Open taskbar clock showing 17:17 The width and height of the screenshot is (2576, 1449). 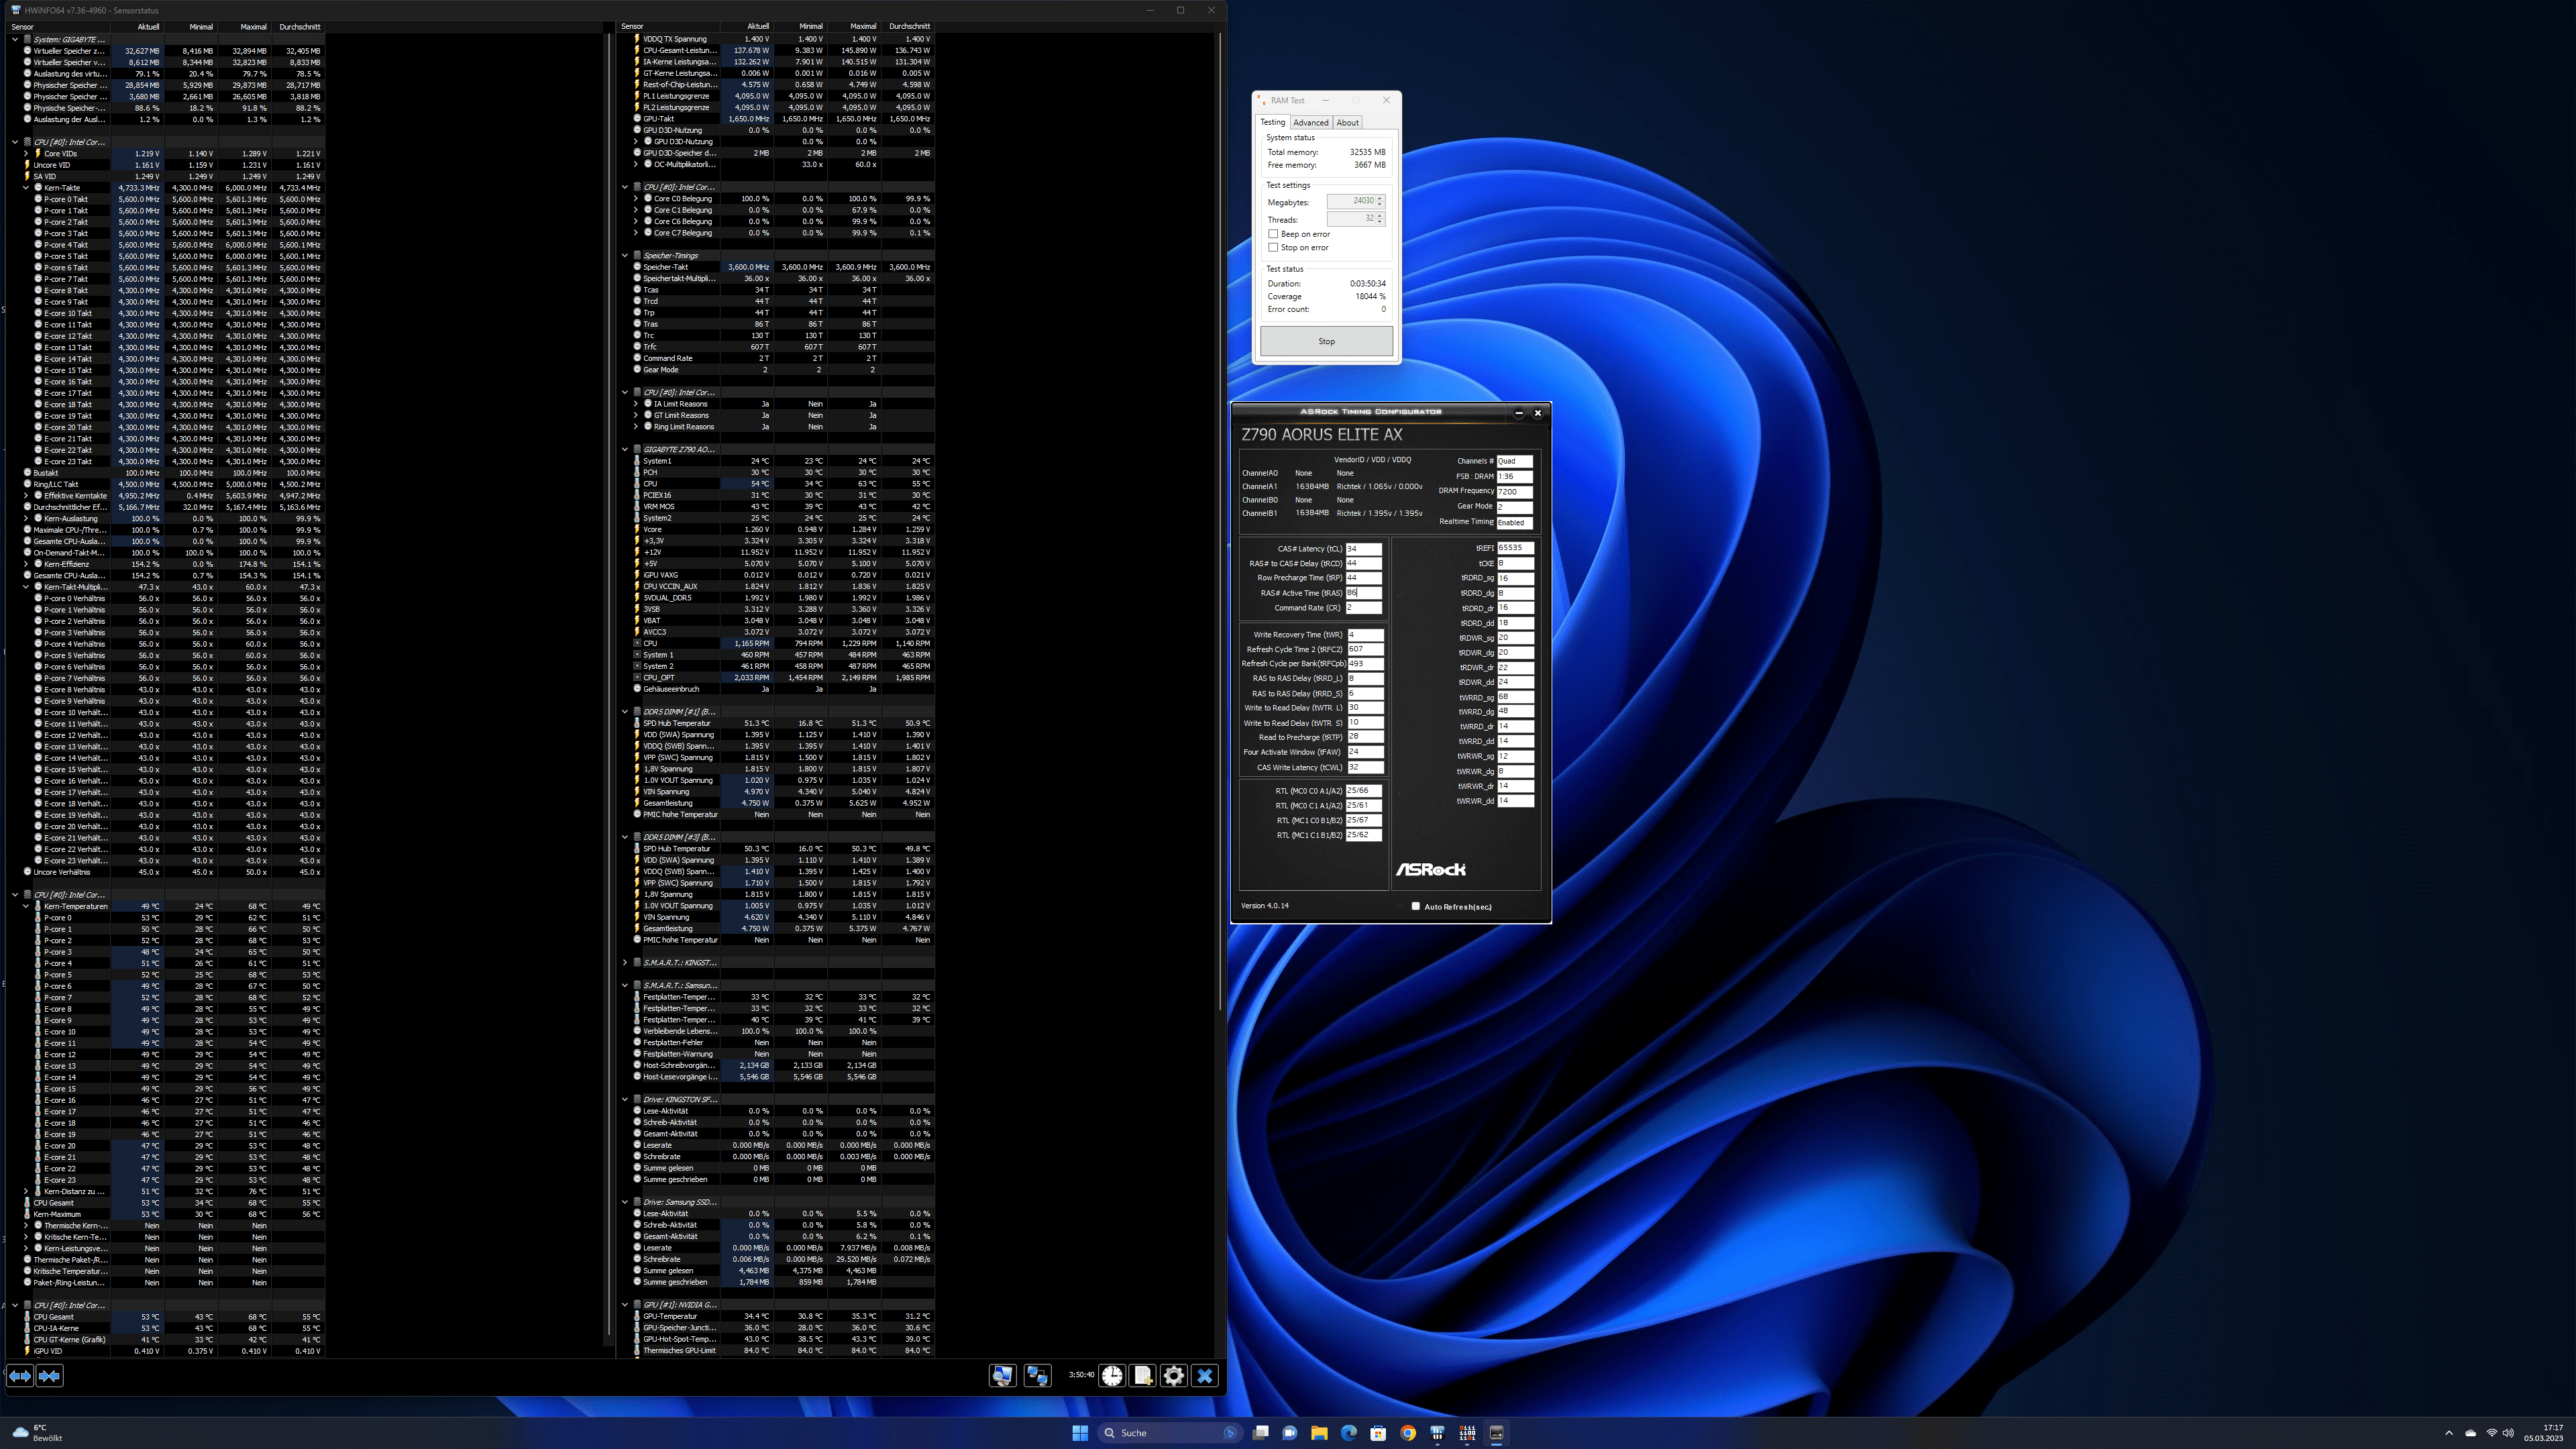coord(2543,1433)
